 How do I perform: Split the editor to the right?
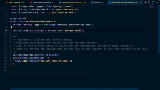tap(153, 2)
